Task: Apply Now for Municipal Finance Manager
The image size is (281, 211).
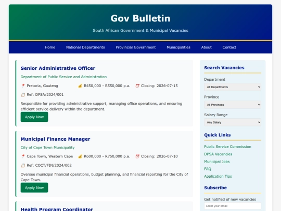Action: (34, 188)
